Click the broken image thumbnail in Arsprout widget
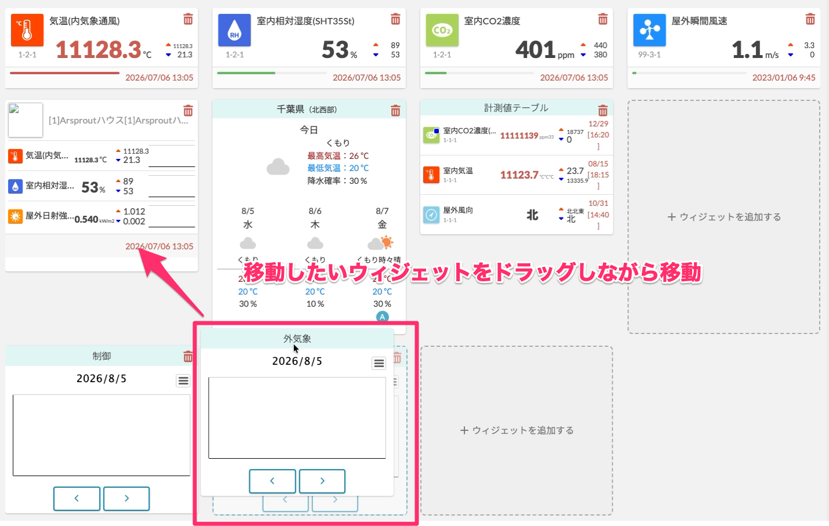 tap(26, 120)
